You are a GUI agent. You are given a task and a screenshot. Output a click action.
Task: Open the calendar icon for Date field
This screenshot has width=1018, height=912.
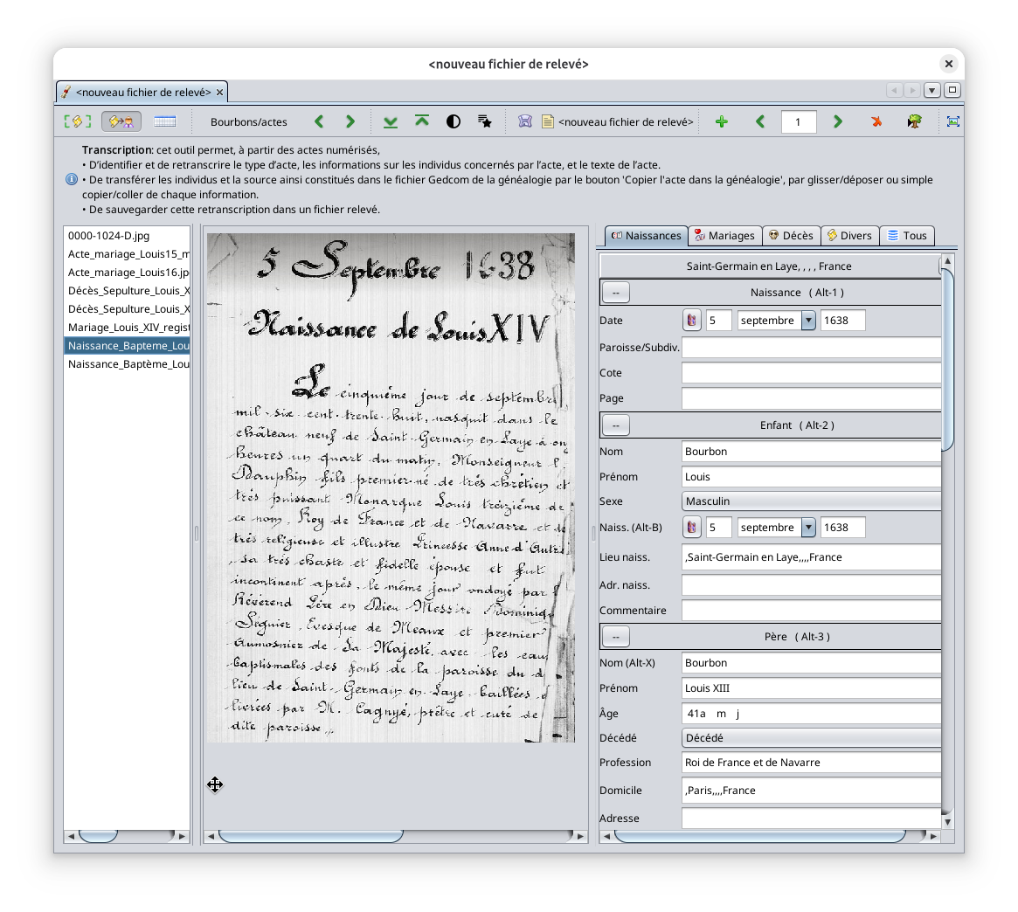[691, 320]
